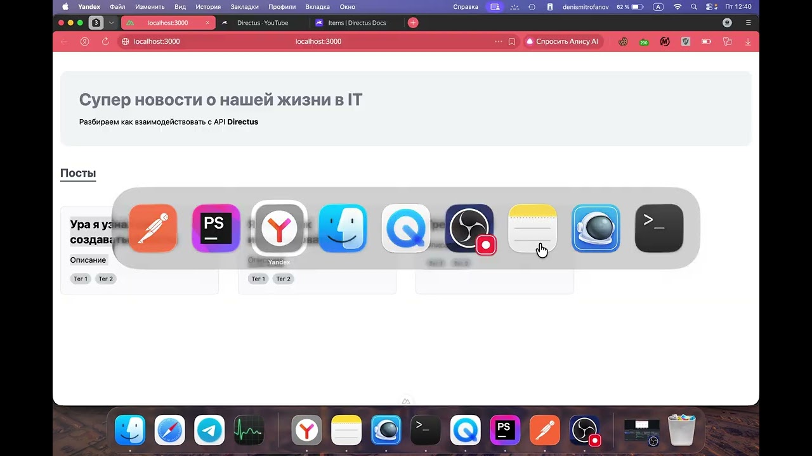This screenshot has height=456, width=812.
Task: Open the browser profile avatar
Action: point(728,23)
